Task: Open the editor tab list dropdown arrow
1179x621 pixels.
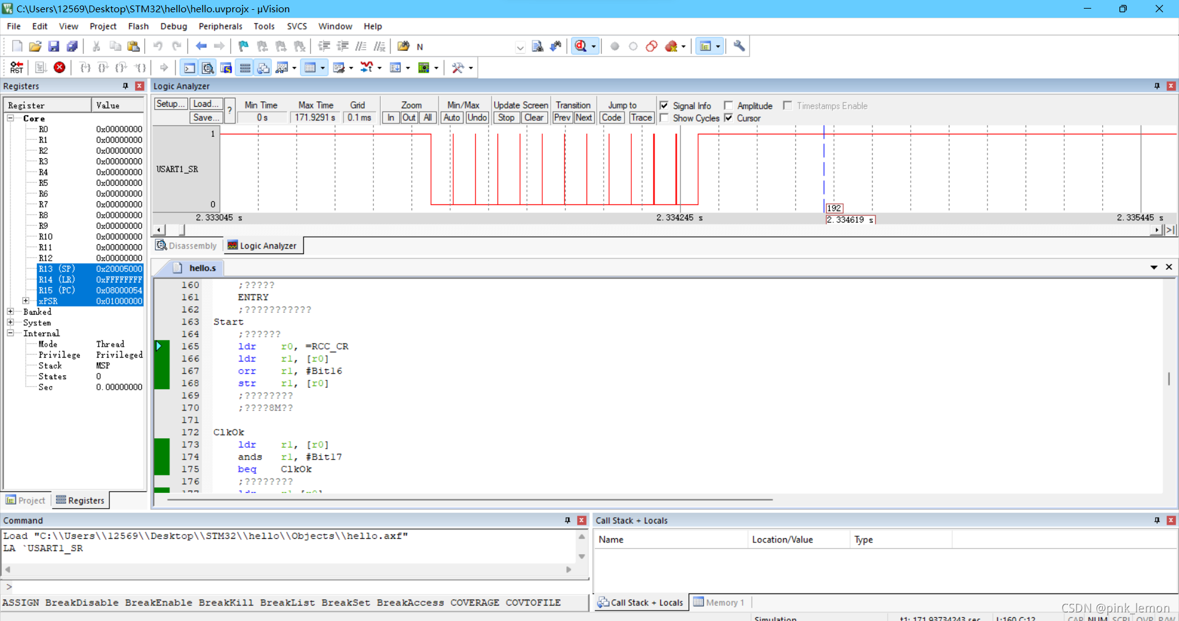Action: coord(1154,268)
